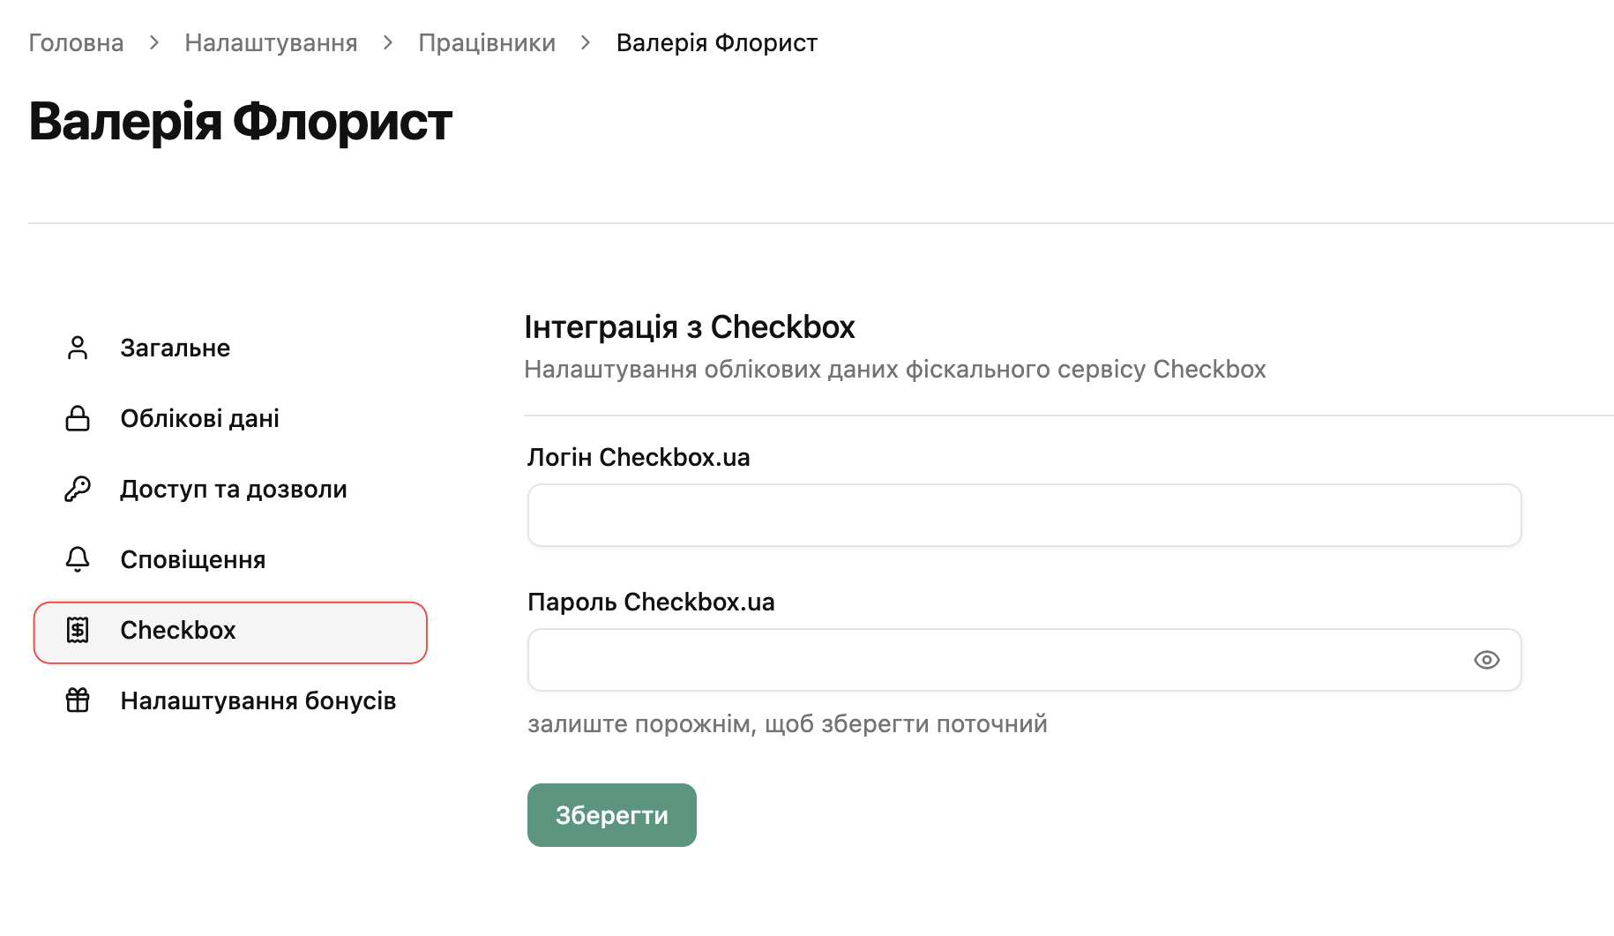Click the gift icon for Налаштування бонусів
This screenshot has width=1614, height=936.
point(78,700)
